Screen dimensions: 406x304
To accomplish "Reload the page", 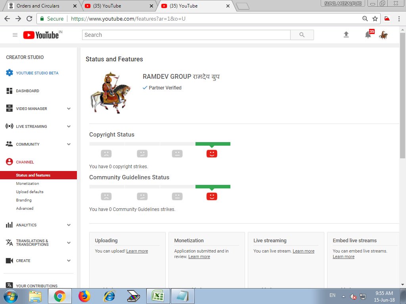I will pyautogui.click(x=29, y=19).
